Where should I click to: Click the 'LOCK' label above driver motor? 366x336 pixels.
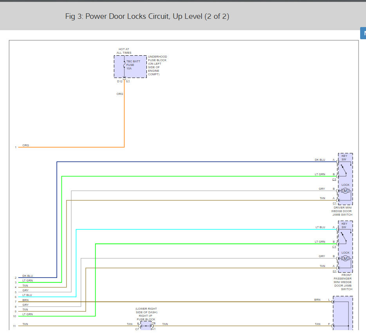click(x=346, y=185)
